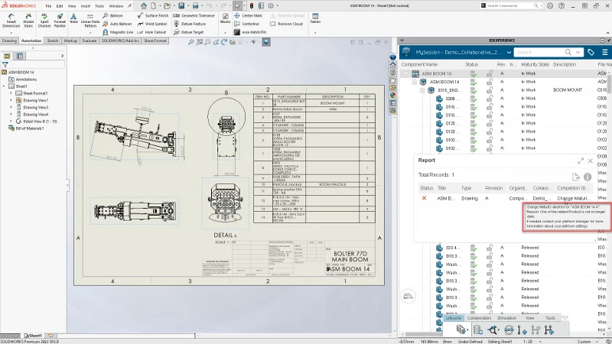The height and width of the screenshot is (344, 612).
Task: Click the Maturity State column header
Action: tap(535, 65)
